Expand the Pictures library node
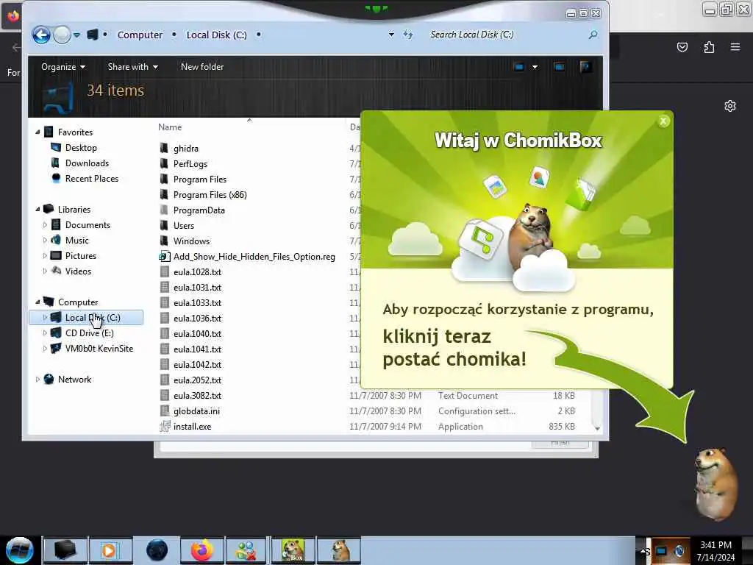The width and height of the screenshot is (753, 565). (45, 255)
